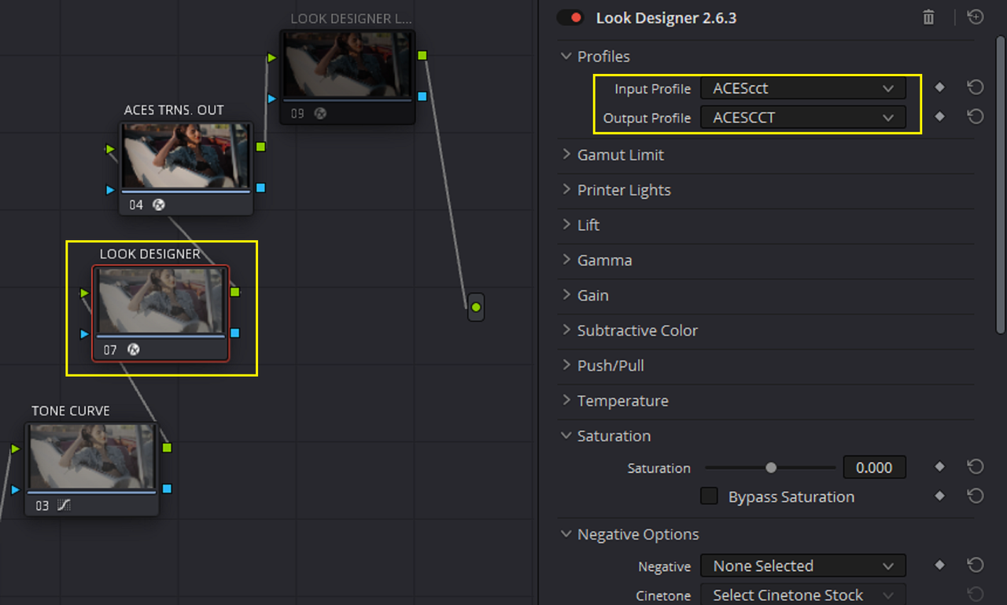The image size is (1007, 605).
Task: Collapse the Profiles section
Action: [x=566, y=56]
